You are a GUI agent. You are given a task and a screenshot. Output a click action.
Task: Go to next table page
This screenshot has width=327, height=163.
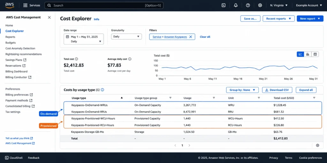point(189,145)
